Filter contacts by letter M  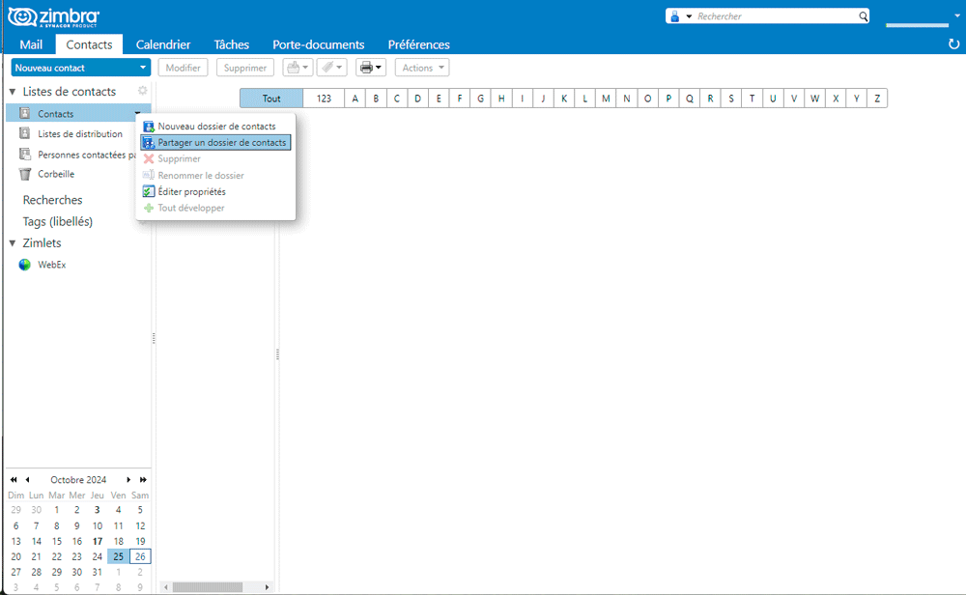(606, 99)
